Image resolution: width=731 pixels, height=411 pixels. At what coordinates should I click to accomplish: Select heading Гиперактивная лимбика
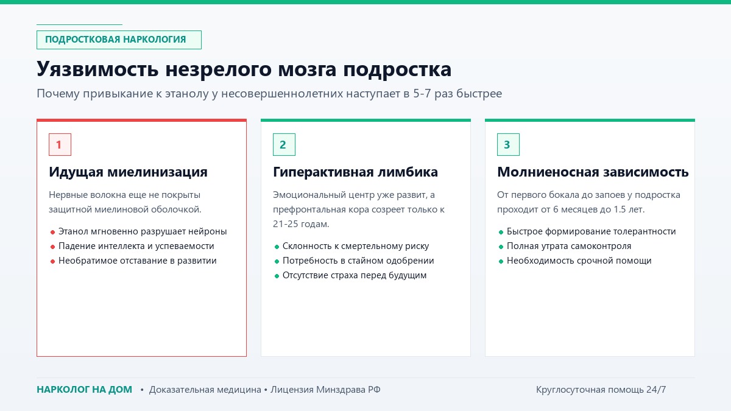355,172
